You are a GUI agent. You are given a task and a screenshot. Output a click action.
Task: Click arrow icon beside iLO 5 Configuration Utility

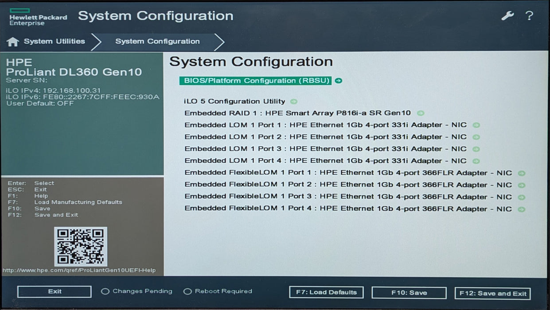coord(293,101)
